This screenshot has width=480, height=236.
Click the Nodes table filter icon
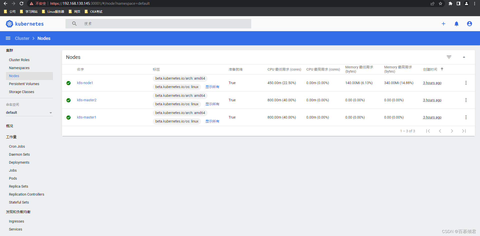tap(449, 57)
